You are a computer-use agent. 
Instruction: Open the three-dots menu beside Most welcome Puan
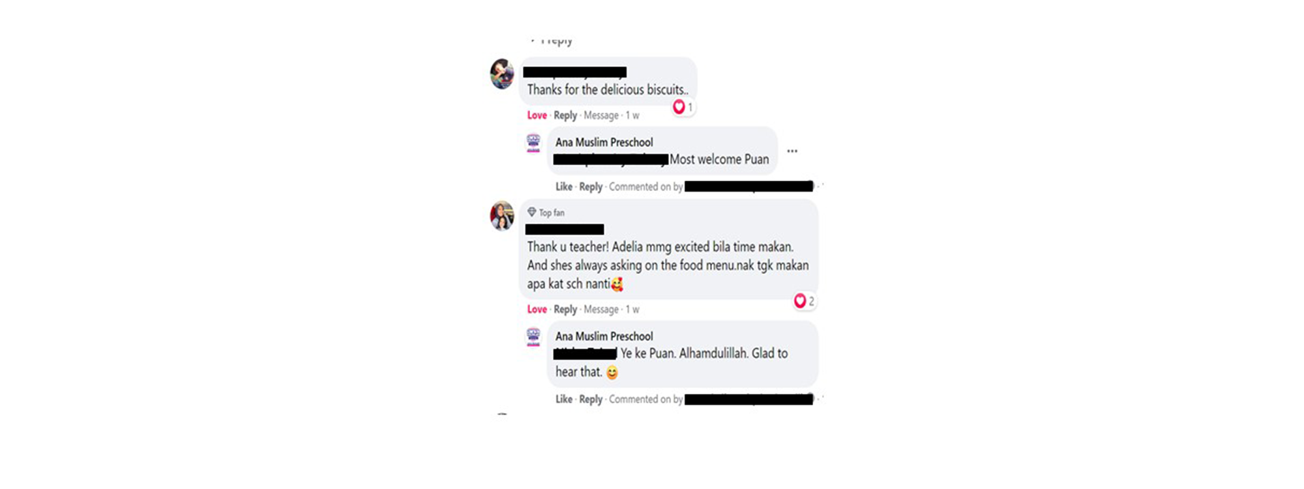(792, 151)
